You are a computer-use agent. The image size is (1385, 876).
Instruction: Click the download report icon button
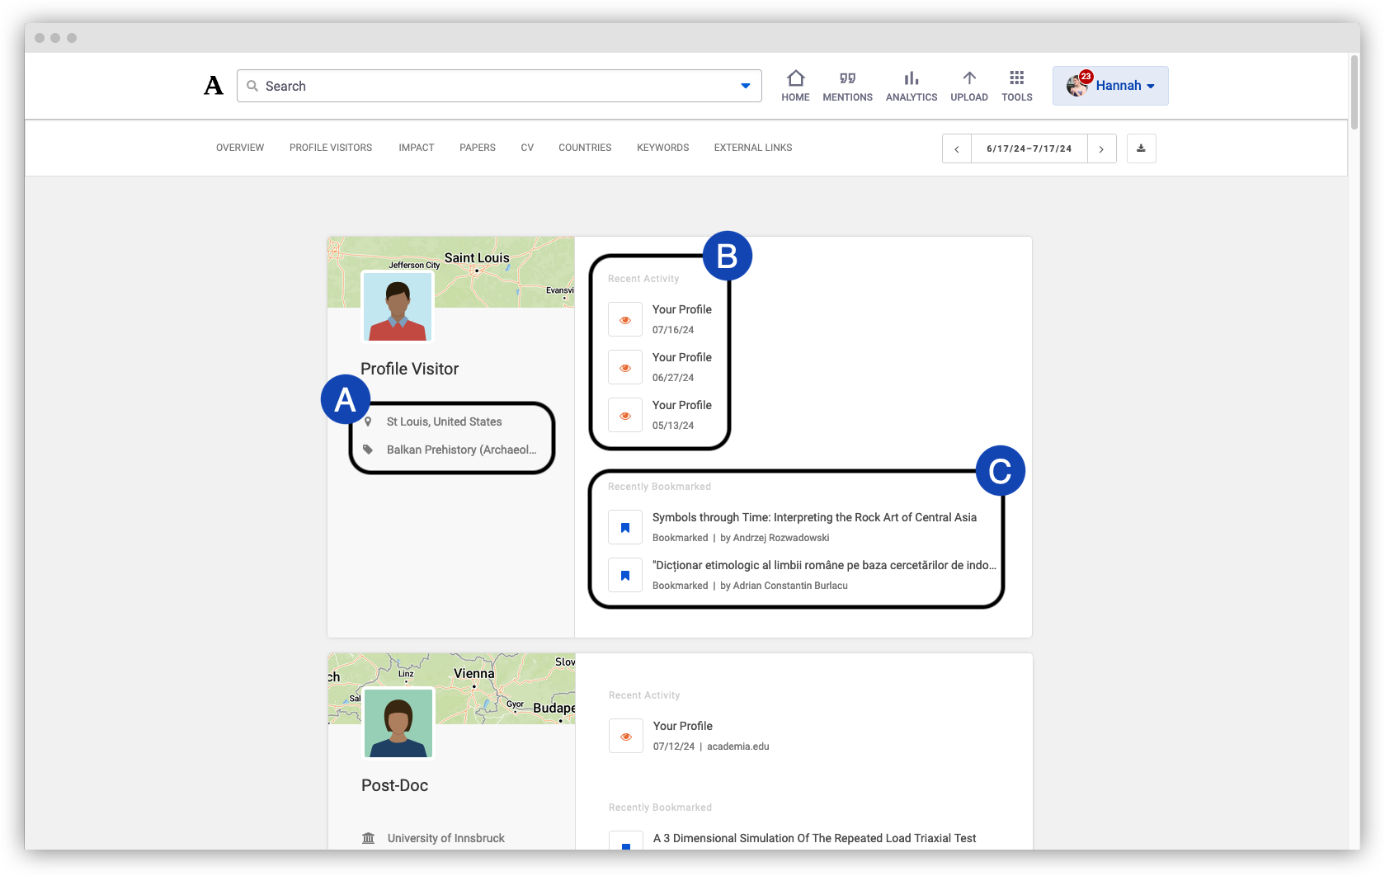pos(1142,148)
